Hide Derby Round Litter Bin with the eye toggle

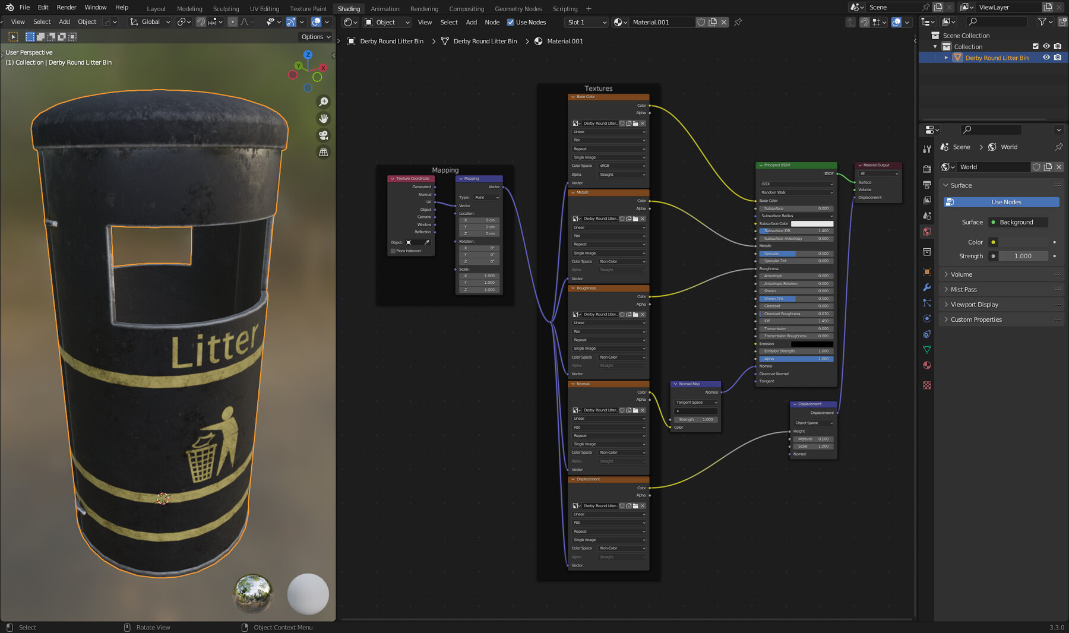1046,58
